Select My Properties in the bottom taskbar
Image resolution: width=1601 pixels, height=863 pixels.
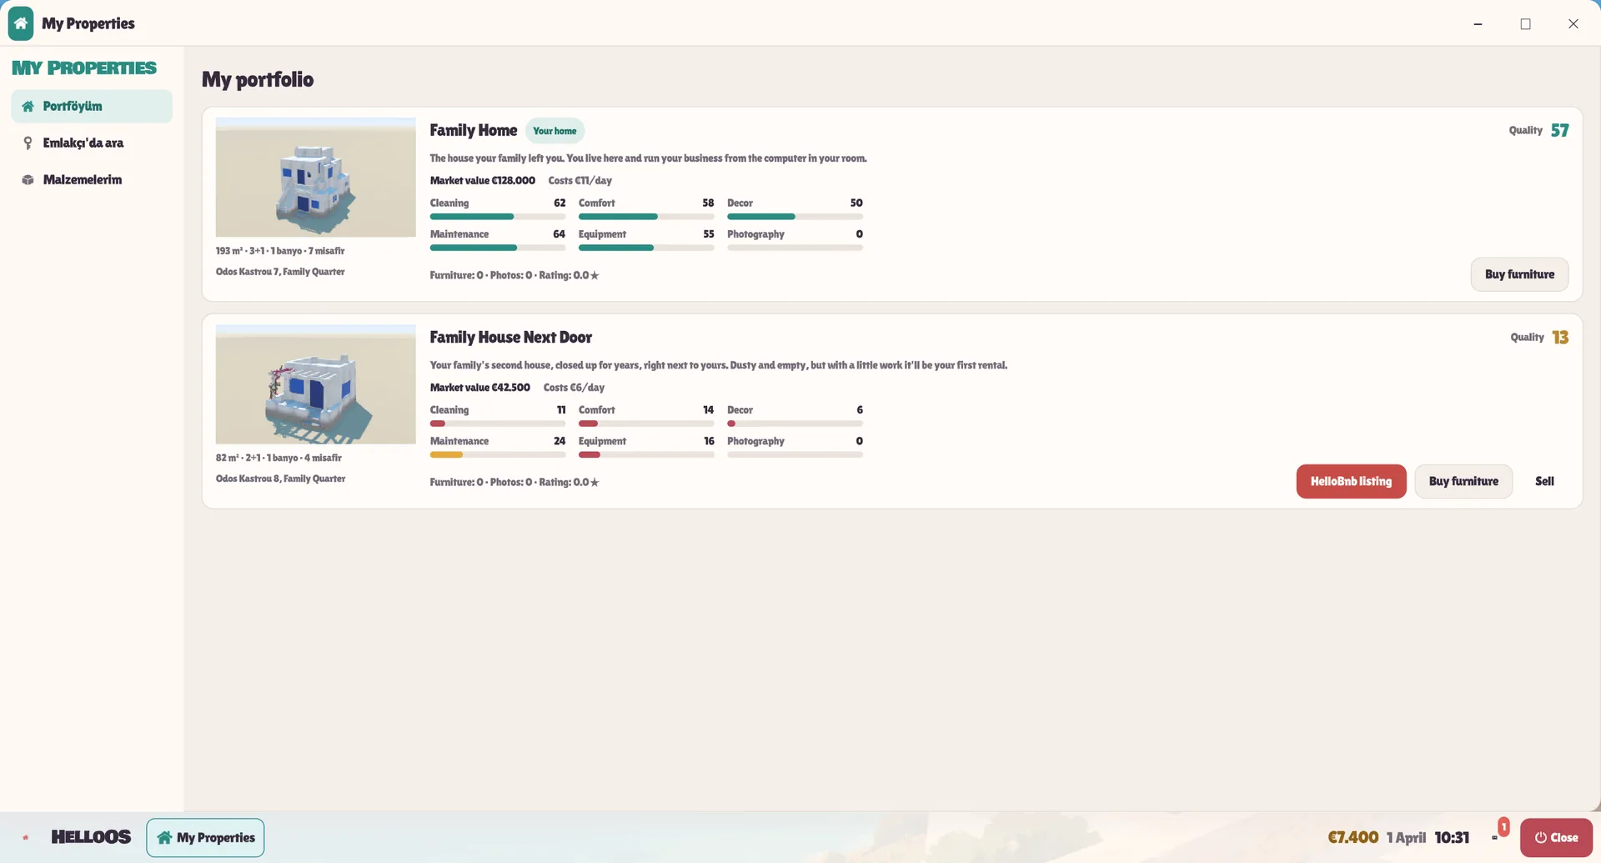(205, 838)
